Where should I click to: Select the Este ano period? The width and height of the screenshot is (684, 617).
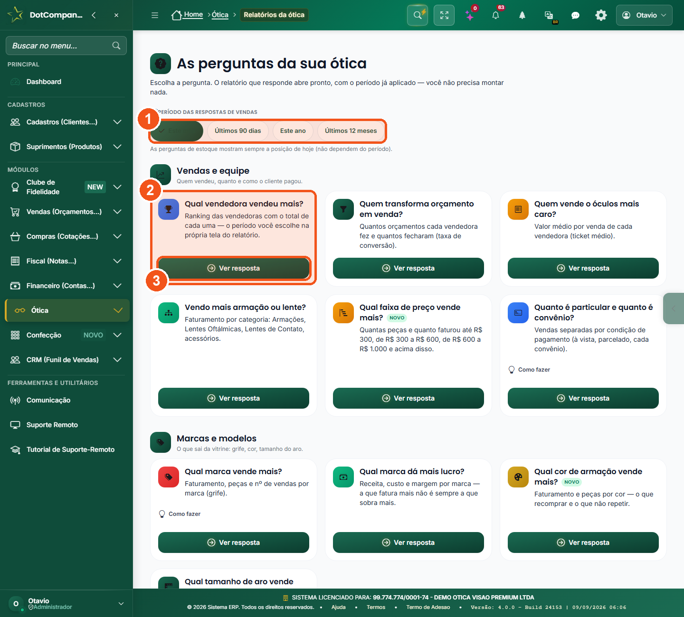[293, 131]
